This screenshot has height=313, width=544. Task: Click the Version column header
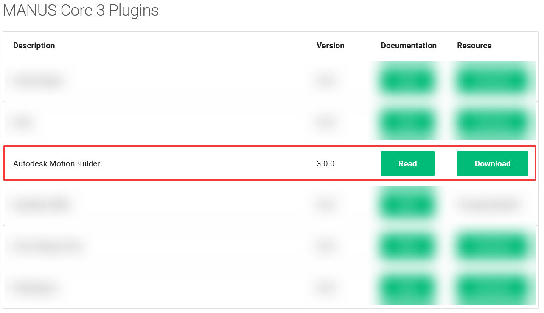point(330,46)
